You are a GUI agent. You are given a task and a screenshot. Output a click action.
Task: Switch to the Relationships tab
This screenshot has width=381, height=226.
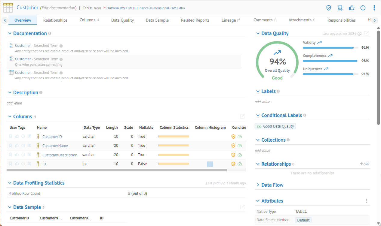click(55, 20)
